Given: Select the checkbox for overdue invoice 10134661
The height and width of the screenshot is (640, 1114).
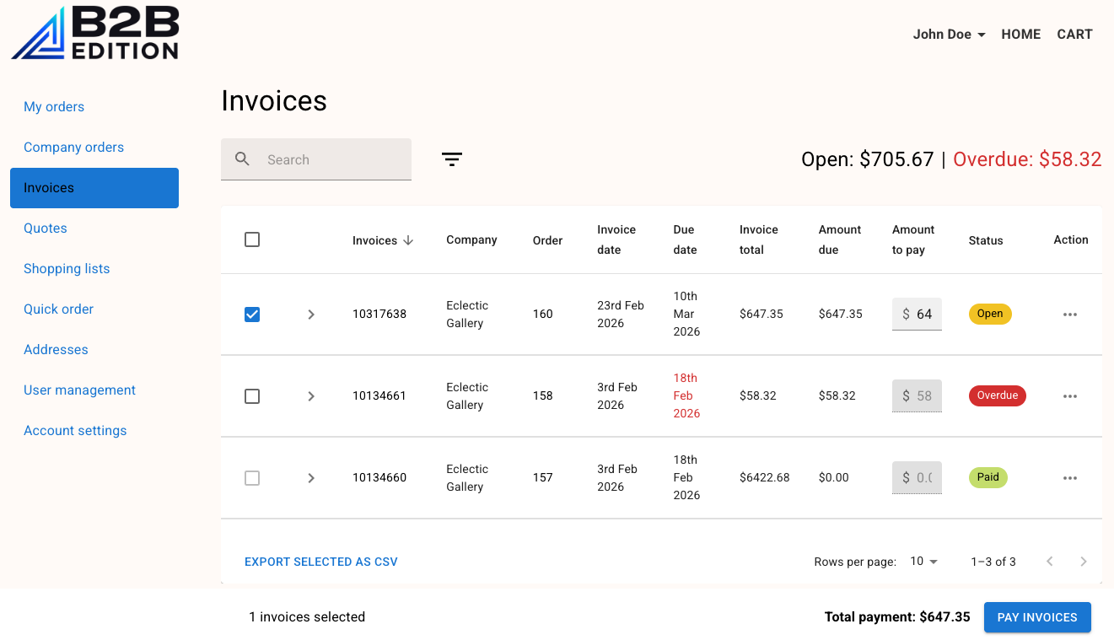Looking at the screenshot, I should click(x=252, y=395).
